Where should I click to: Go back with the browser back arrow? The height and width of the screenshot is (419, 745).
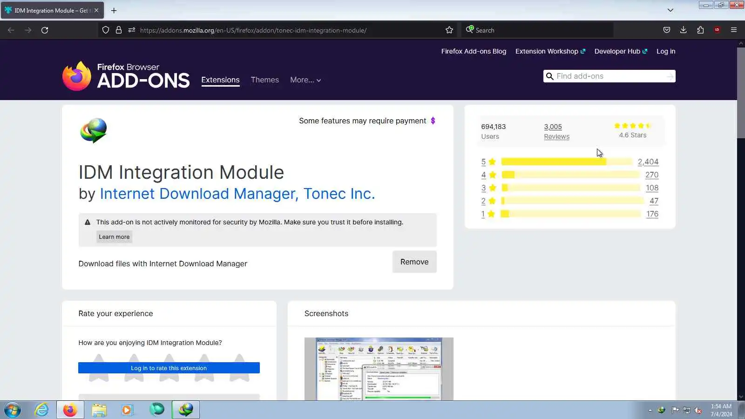11,30
